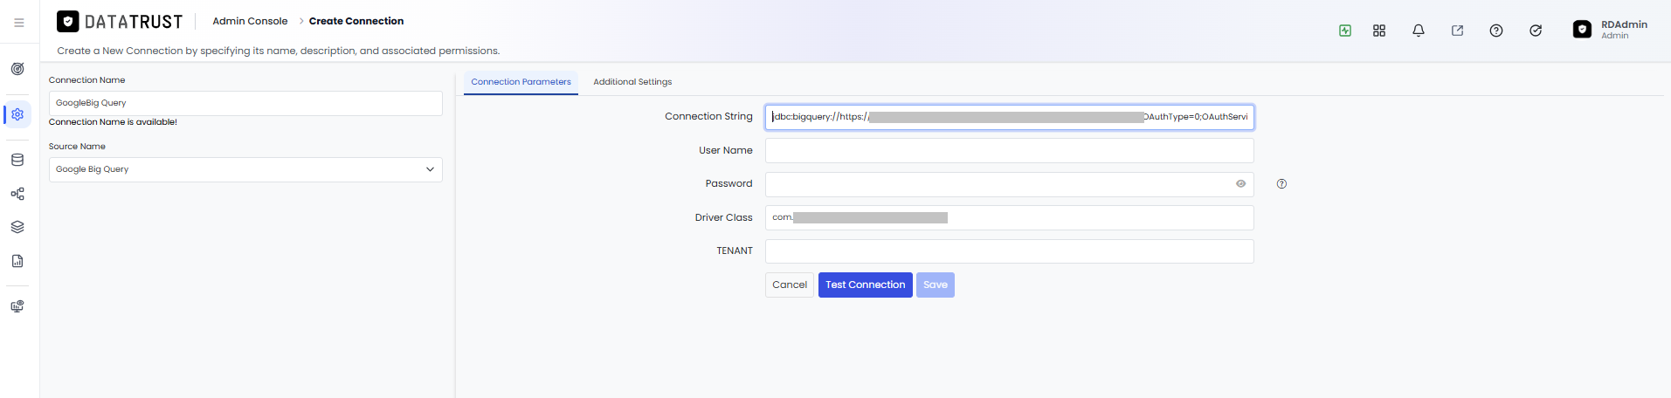1671x398 pixels.
Task: Focus the Connection String field
Action: (1010, 117)
